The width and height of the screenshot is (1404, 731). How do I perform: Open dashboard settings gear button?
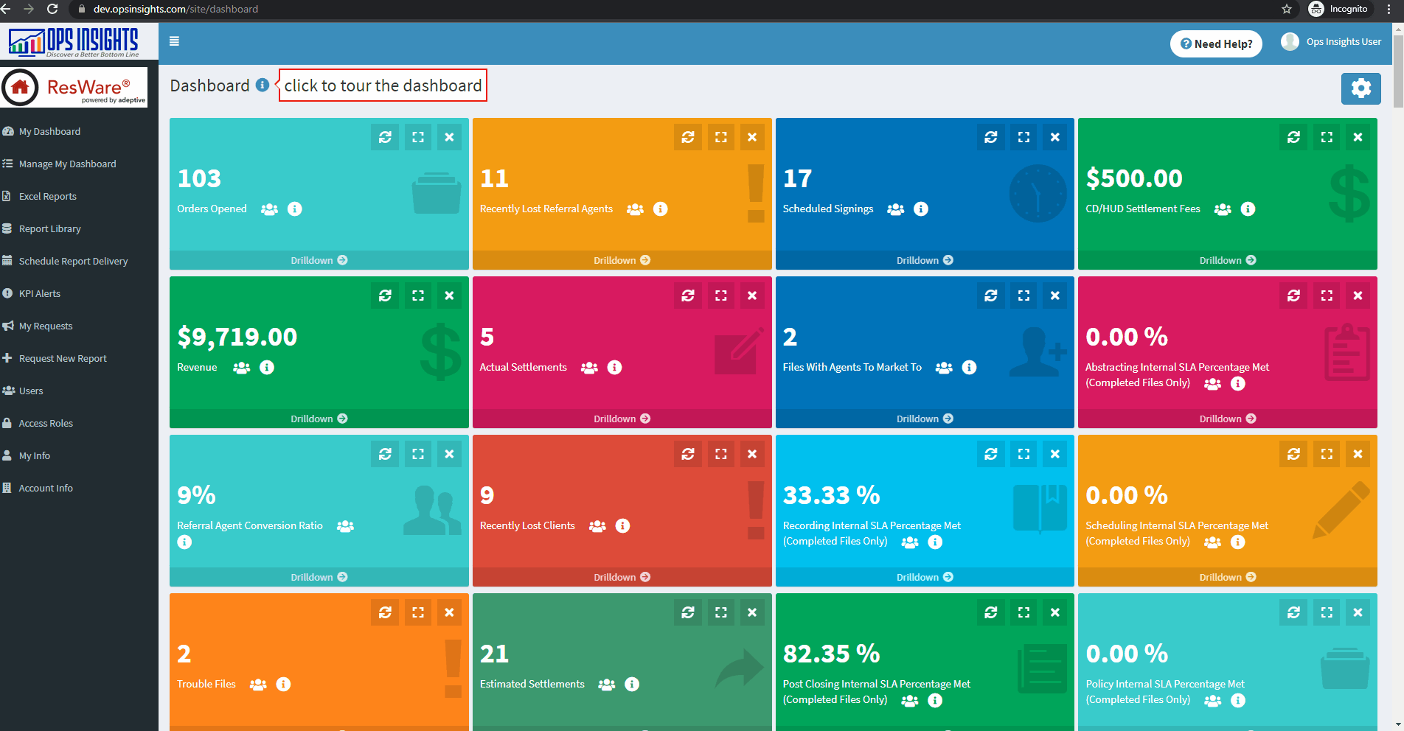coord(1360,88)
